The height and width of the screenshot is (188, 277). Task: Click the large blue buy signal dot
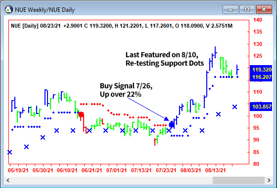172,125
